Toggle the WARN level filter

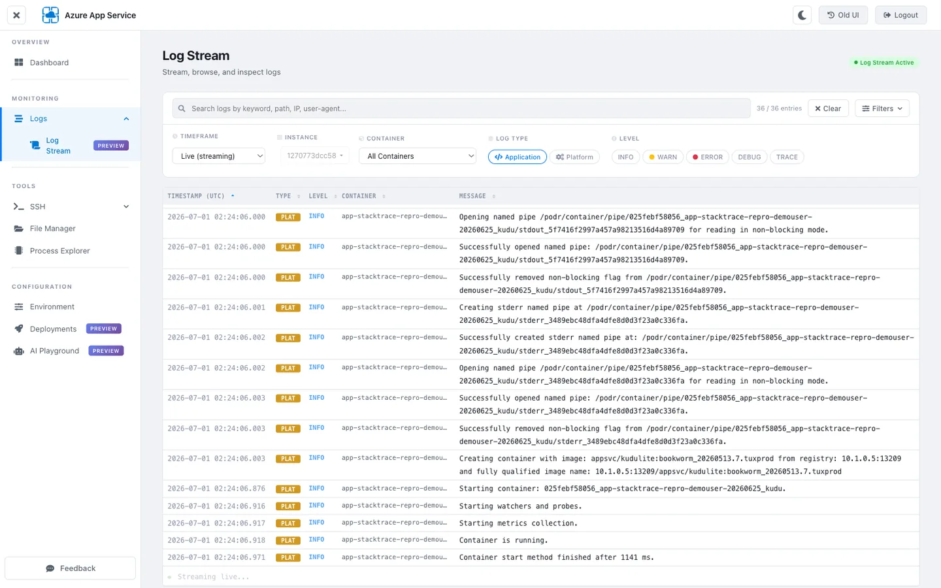click(x=663, y=157)
